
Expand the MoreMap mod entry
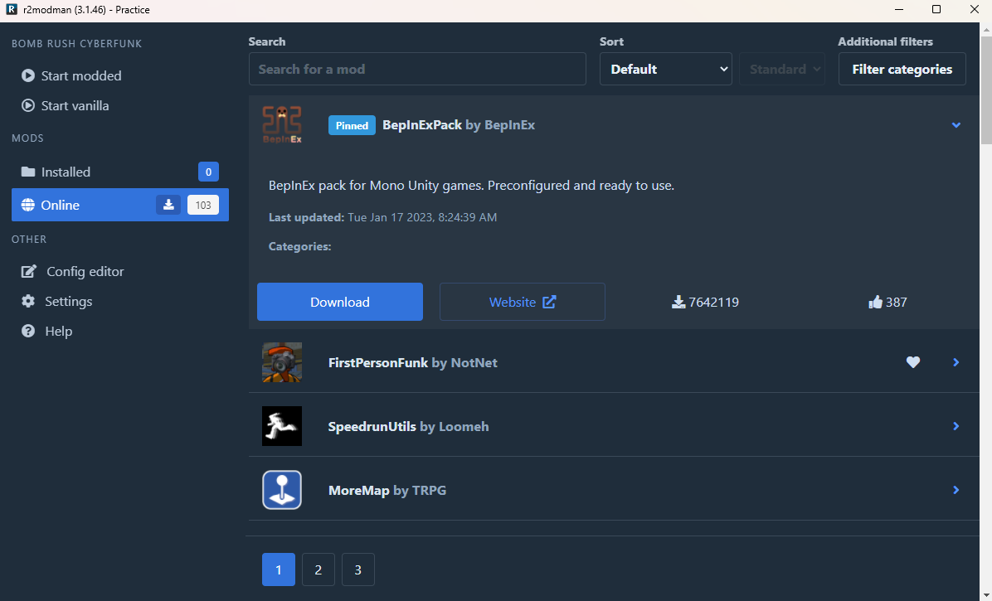pos(956,490)
